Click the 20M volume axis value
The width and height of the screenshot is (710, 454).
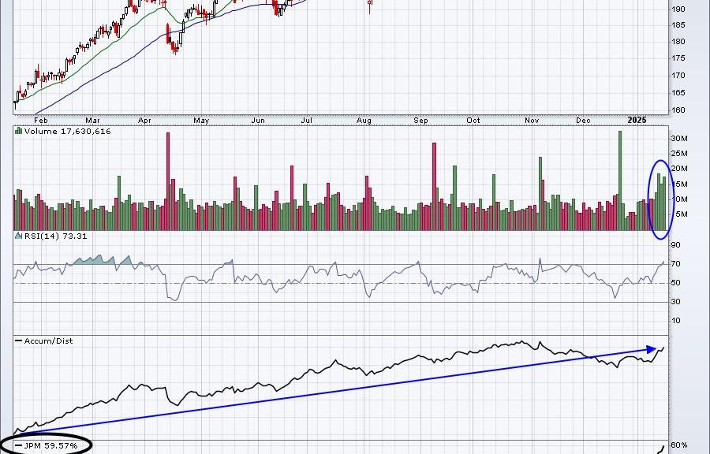pyautogui.click(x=679, y=169)
